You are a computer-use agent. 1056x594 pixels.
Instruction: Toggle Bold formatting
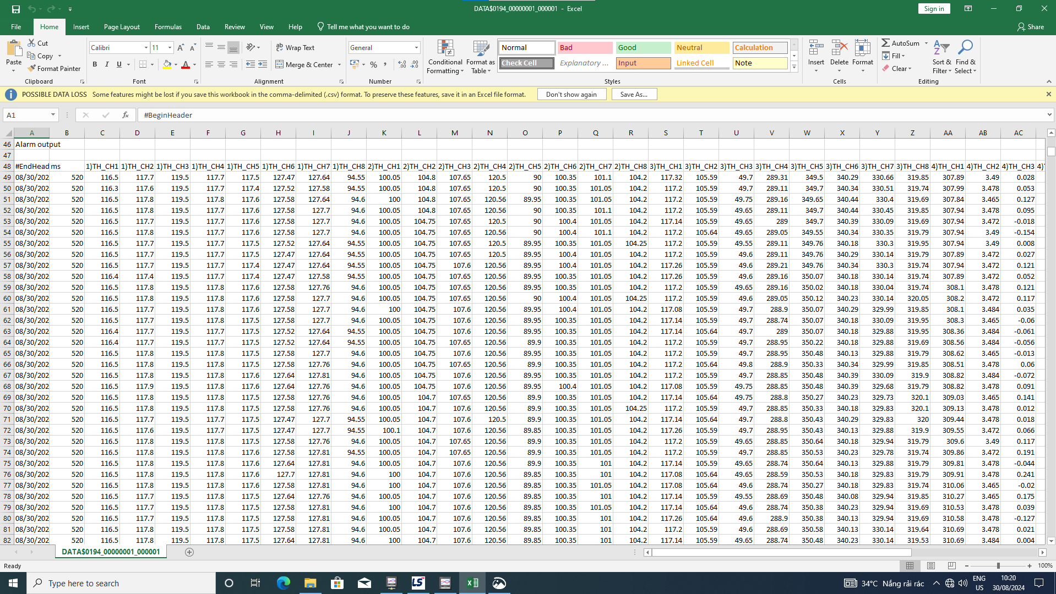[95, 64]
